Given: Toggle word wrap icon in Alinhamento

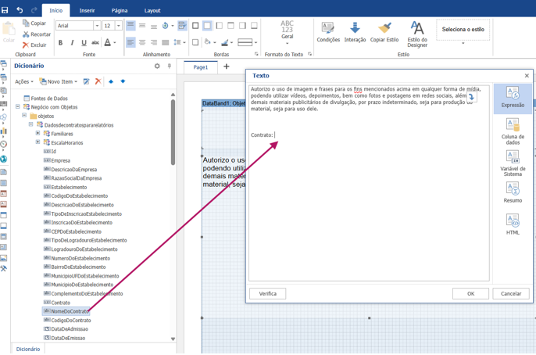Looking at the screenshot, I should (182, 26).
